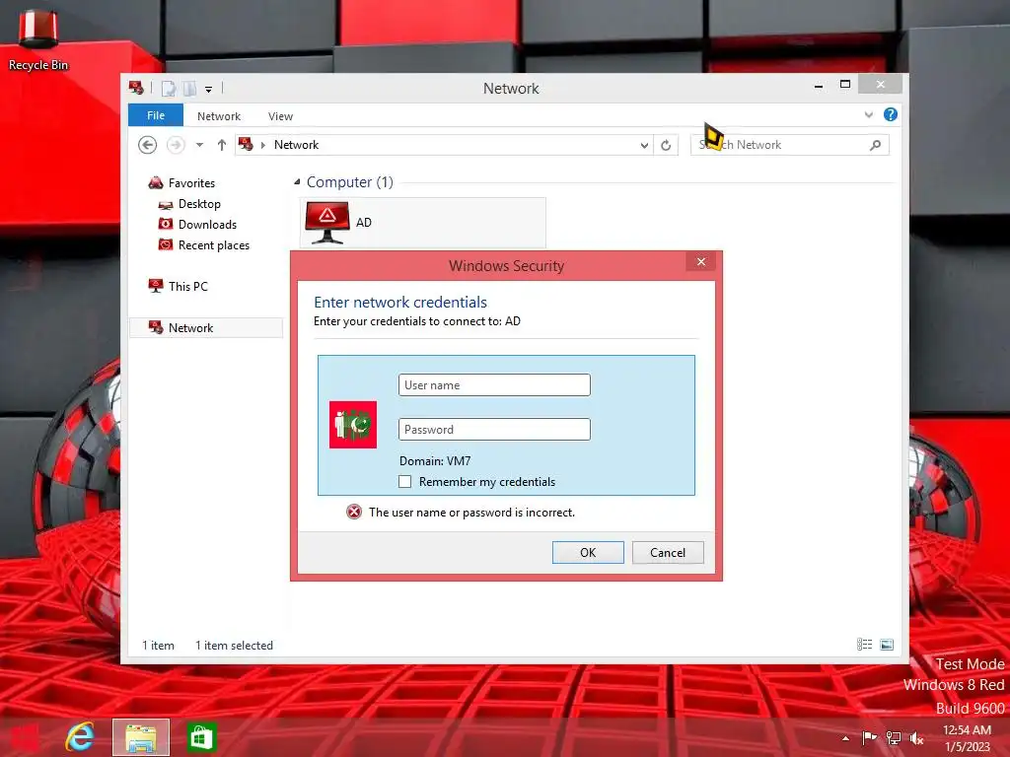Click the User name field
This screenshot has width=1010, height=757.
494,385
